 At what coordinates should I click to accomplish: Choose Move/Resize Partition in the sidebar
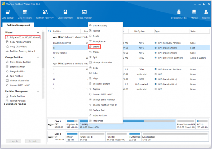click(18, 62)
